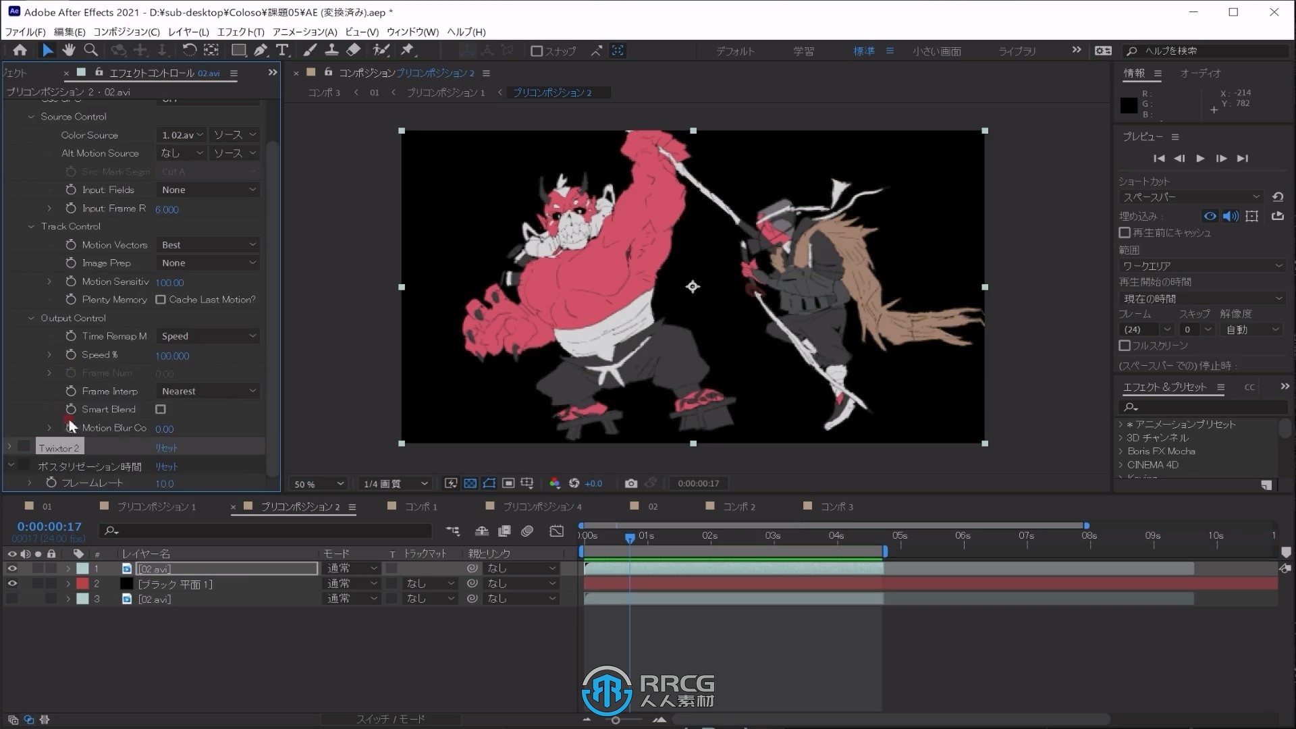Open the channel and color management icon
This screenshot has height=729, width=1296.
(x=555, y=483)
